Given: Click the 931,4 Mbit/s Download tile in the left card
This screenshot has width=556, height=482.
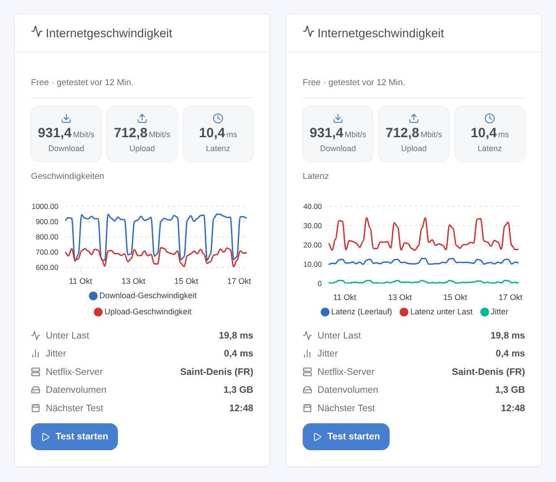Looking at the screenshot, I should point(66,134).
